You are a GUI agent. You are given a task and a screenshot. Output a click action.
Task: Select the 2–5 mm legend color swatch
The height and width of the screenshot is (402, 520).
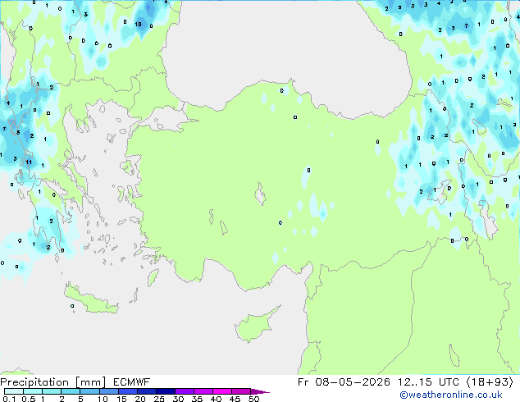coord(71,391)
